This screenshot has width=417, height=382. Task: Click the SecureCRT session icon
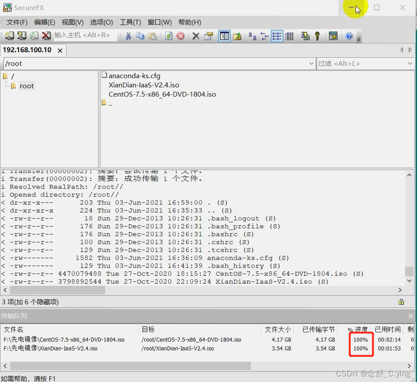(333, 36)
